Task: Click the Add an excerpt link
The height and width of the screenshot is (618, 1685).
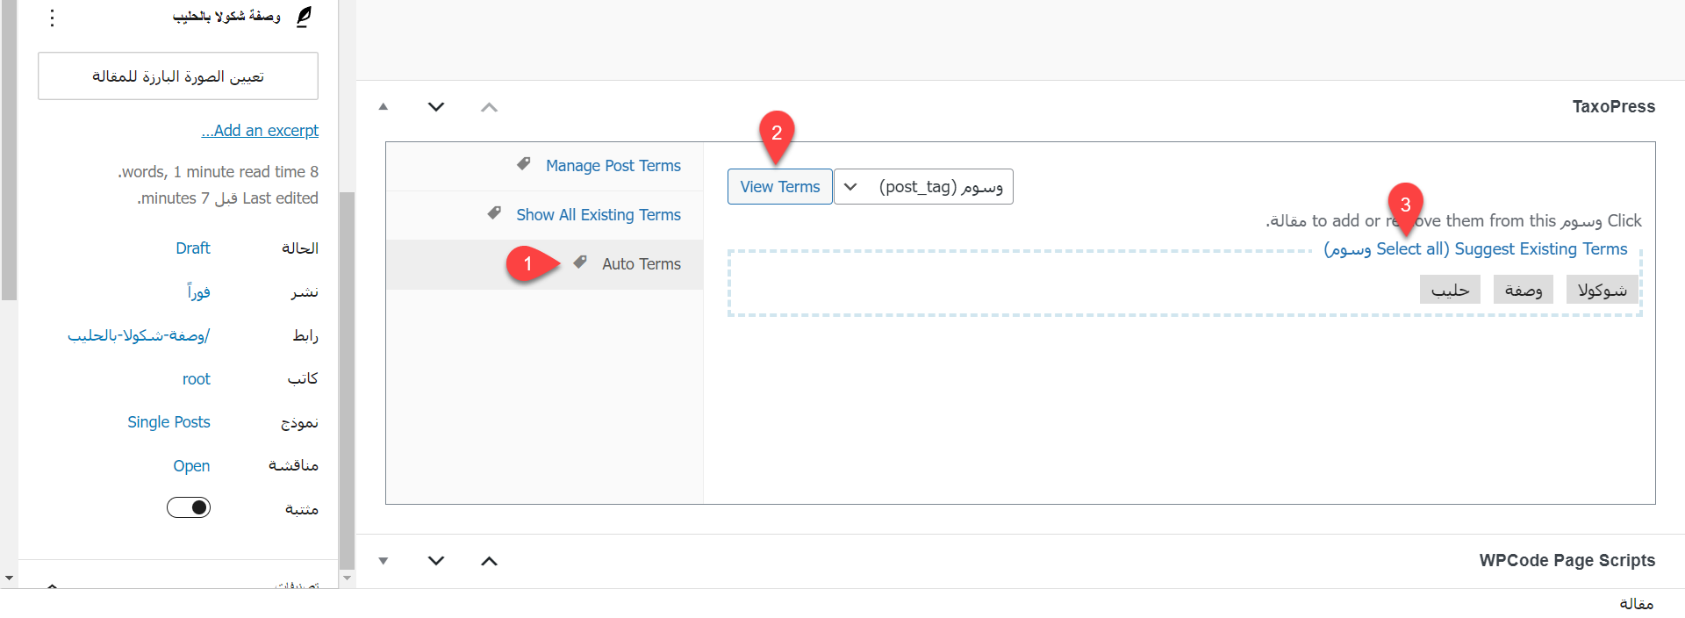Action: [261, 131]
